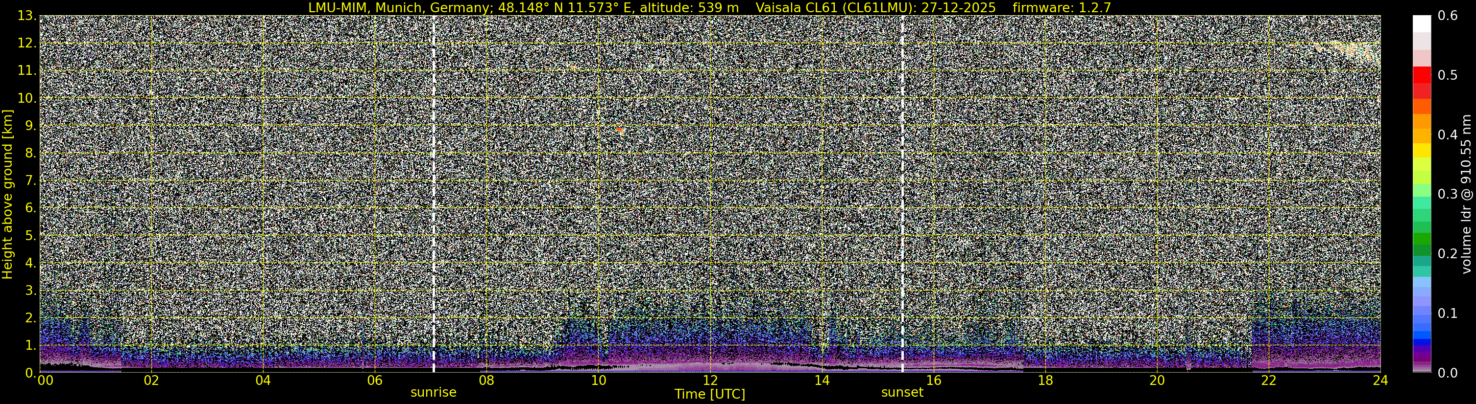The height and width of the screenshot is (404, 1476).
Task: Click the time axis tick '10'
Action: point(598,381)
